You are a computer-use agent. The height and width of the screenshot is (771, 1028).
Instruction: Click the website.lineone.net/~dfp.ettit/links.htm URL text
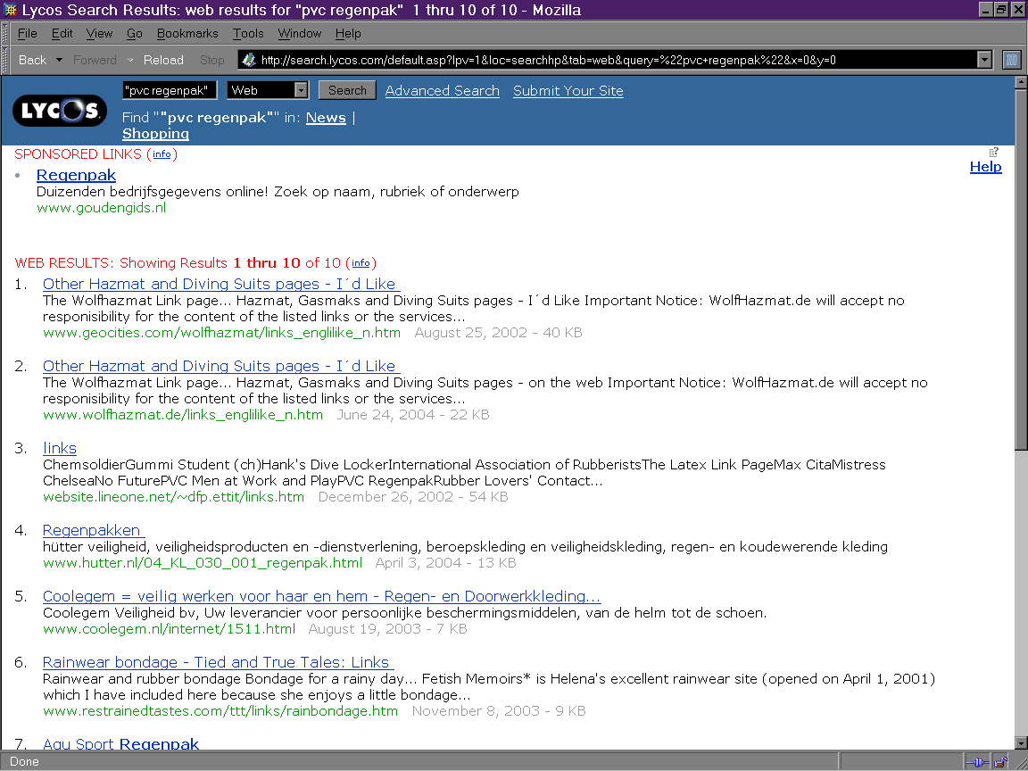pos(174,496)
